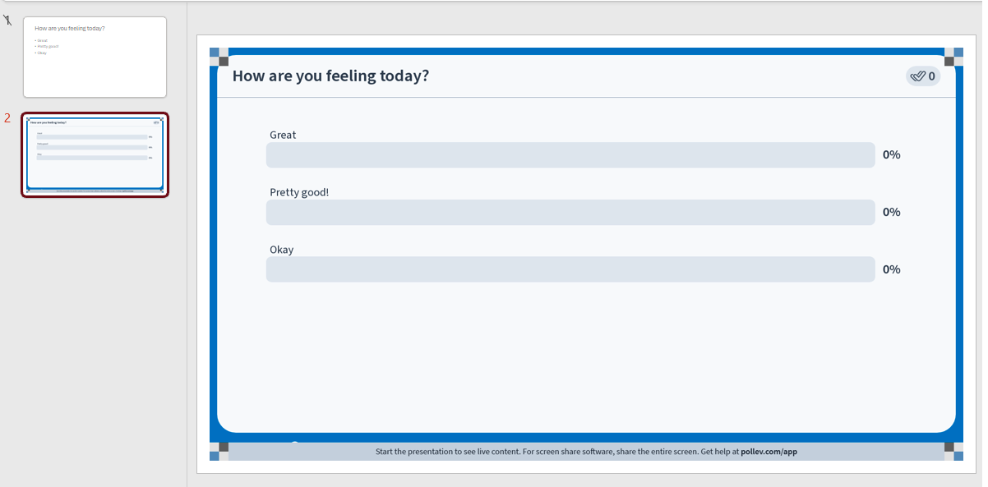Select the bottom-right corner checkered marker

tap(953, 451)
